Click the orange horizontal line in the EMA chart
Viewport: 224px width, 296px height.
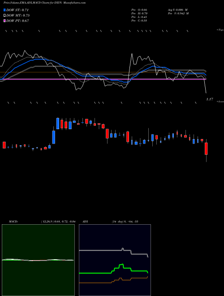[103, 72]
